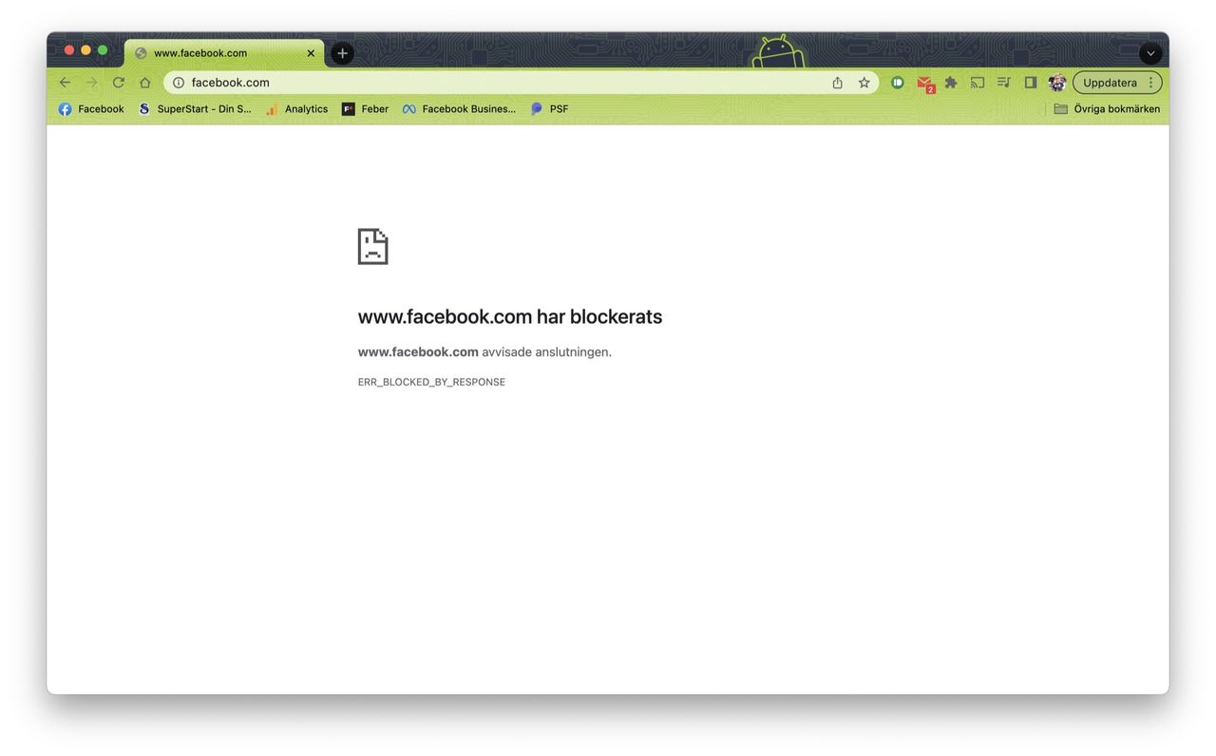Screen dimensions: 1216x756
Task: Expand the tab search chevron
Action: 1150,53
